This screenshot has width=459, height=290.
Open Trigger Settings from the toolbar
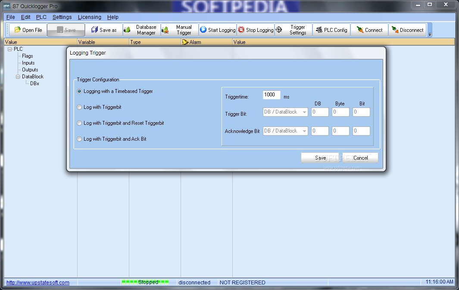click(294, 30)
